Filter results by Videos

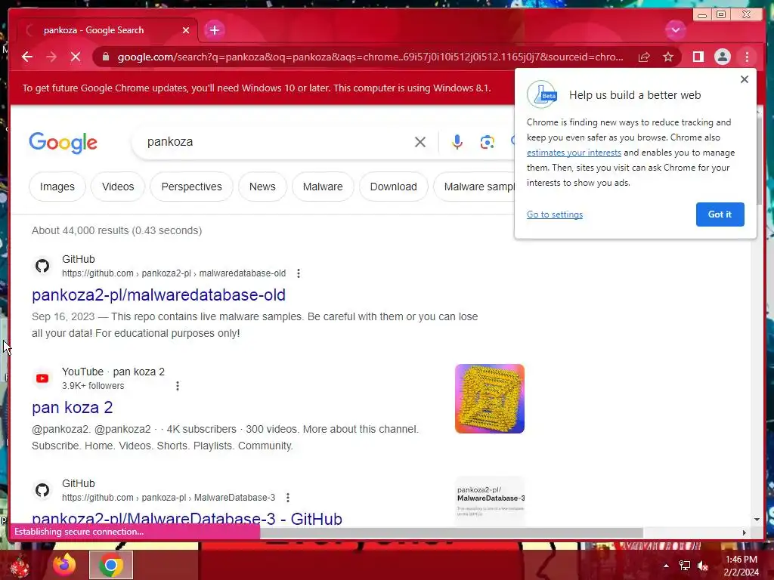[118, 187]
